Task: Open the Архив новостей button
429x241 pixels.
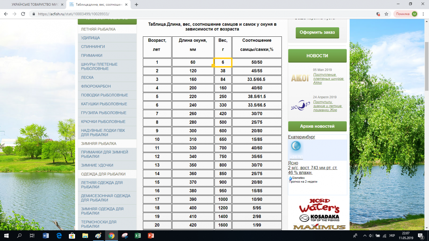Action: pos(317,126)
